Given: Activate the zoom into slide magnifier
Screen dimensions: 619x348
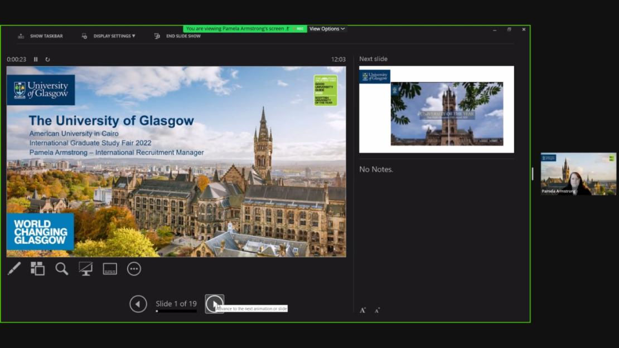Looking at the screenshot, I should 61,269.
